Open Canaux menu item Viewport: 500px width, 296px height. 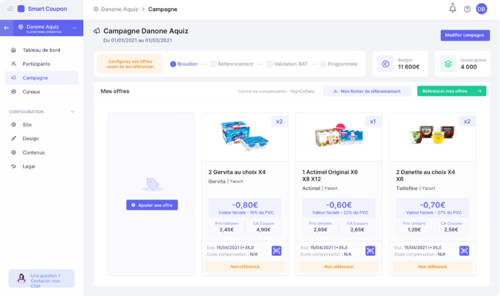click(x=31, y=91)
